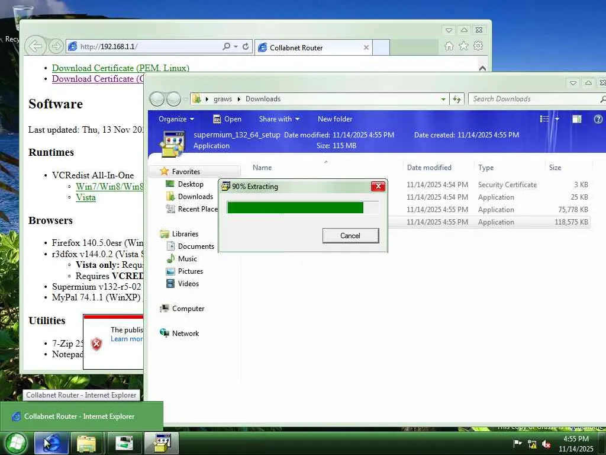The height and width of the screenshot is (455, 606).
Task: Open the supermium installer taskbar button
Action: tap(163, 443)
